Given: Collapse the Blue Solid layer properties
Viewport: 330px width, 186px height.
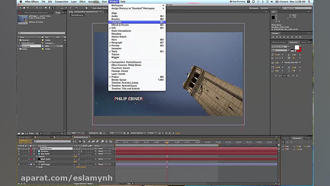Looking at the screenshot, I should [28, 154].
